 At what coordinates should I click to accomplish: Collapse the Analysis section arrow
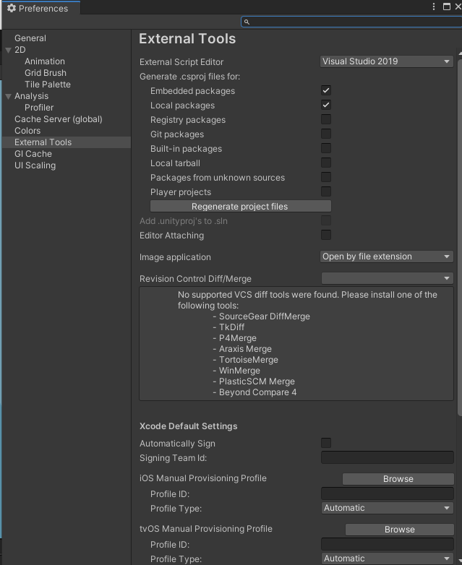coord(8,96)
